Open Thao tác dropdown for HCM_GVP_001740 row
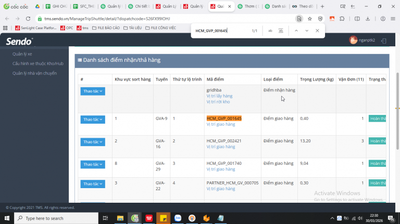400x224 pixels. 93,164
